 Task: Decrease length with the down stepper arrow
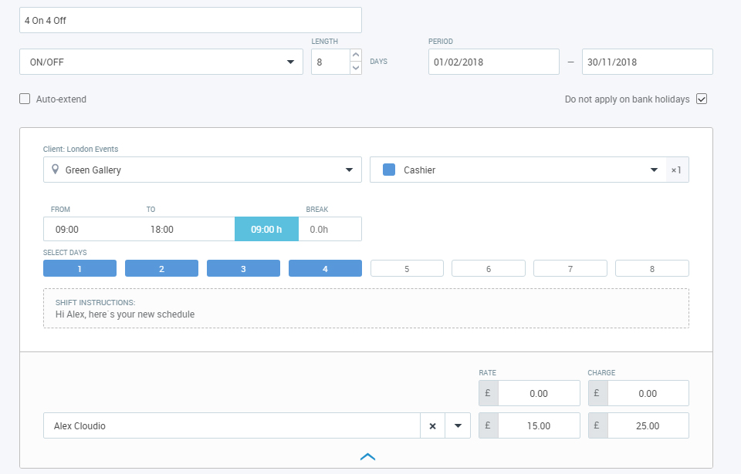coord(356,68)
